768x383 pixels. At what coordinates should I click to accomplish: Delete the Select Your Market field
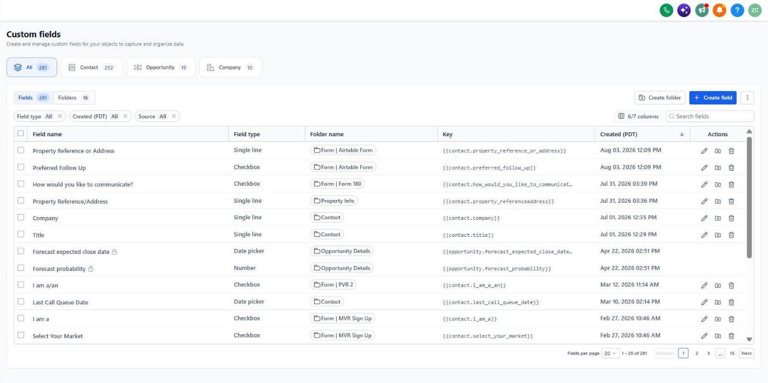click(731, 336)
